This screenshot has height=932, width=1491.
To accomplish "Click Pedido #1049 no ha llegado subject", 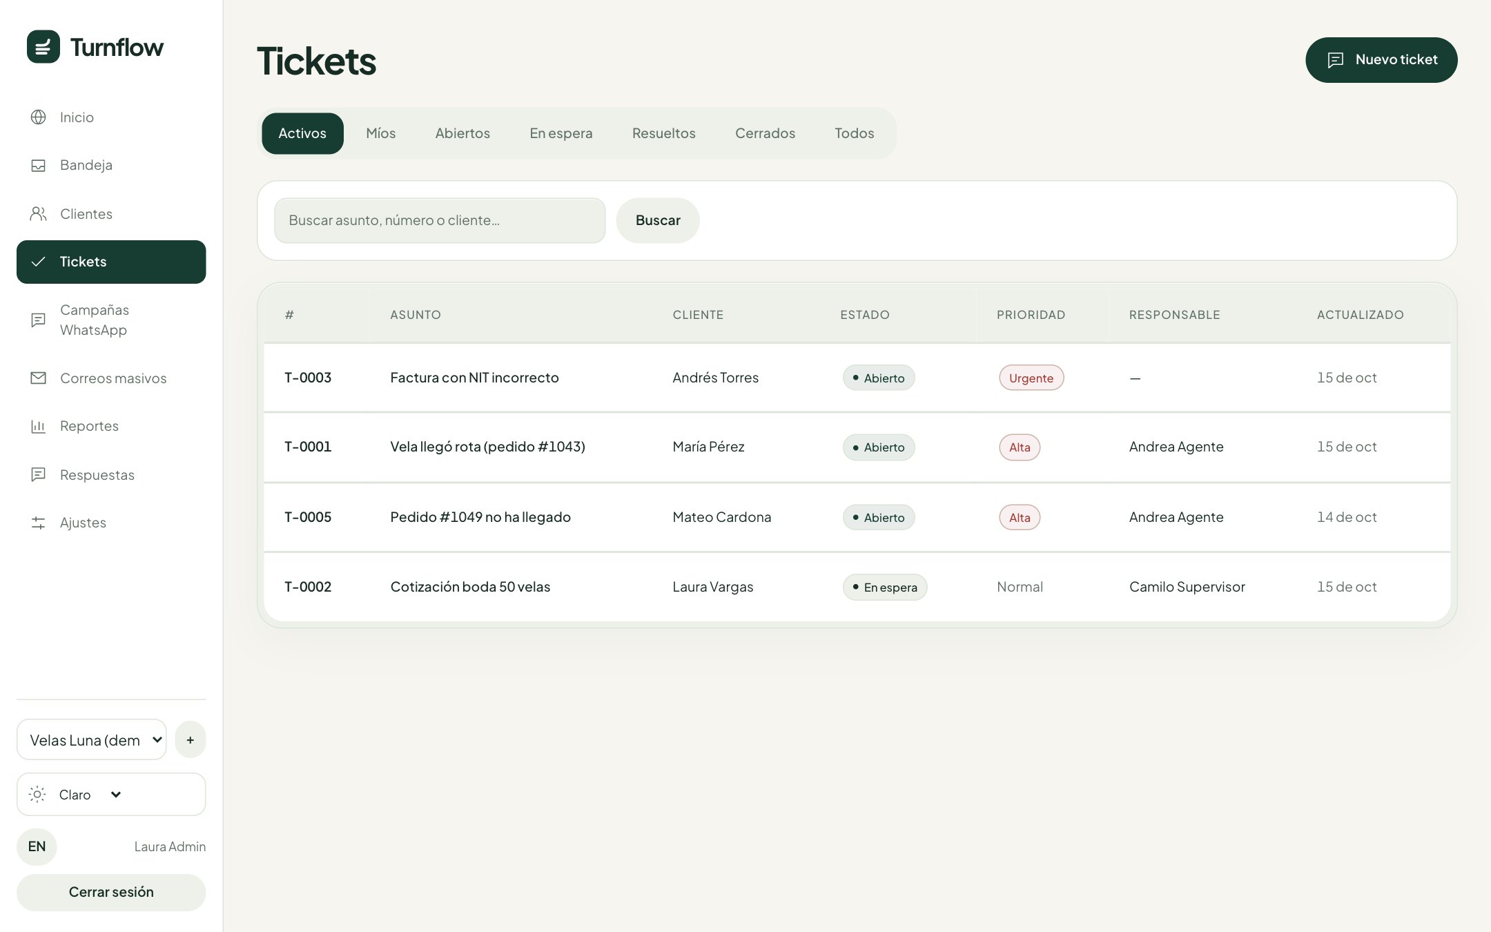I will [x=480, y=517].
